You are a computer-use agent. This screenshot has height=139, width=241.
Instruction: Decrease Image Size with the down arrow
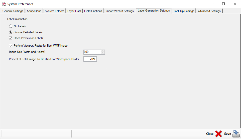[103, 53]
